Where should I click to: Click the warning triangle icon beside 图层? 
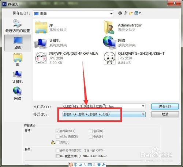(53, 142)
